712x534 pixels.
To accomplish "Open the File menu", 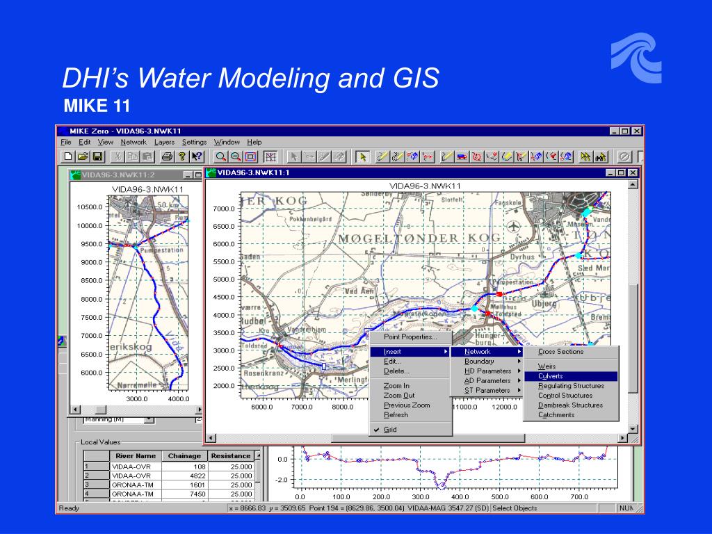I will coord(66,142).
